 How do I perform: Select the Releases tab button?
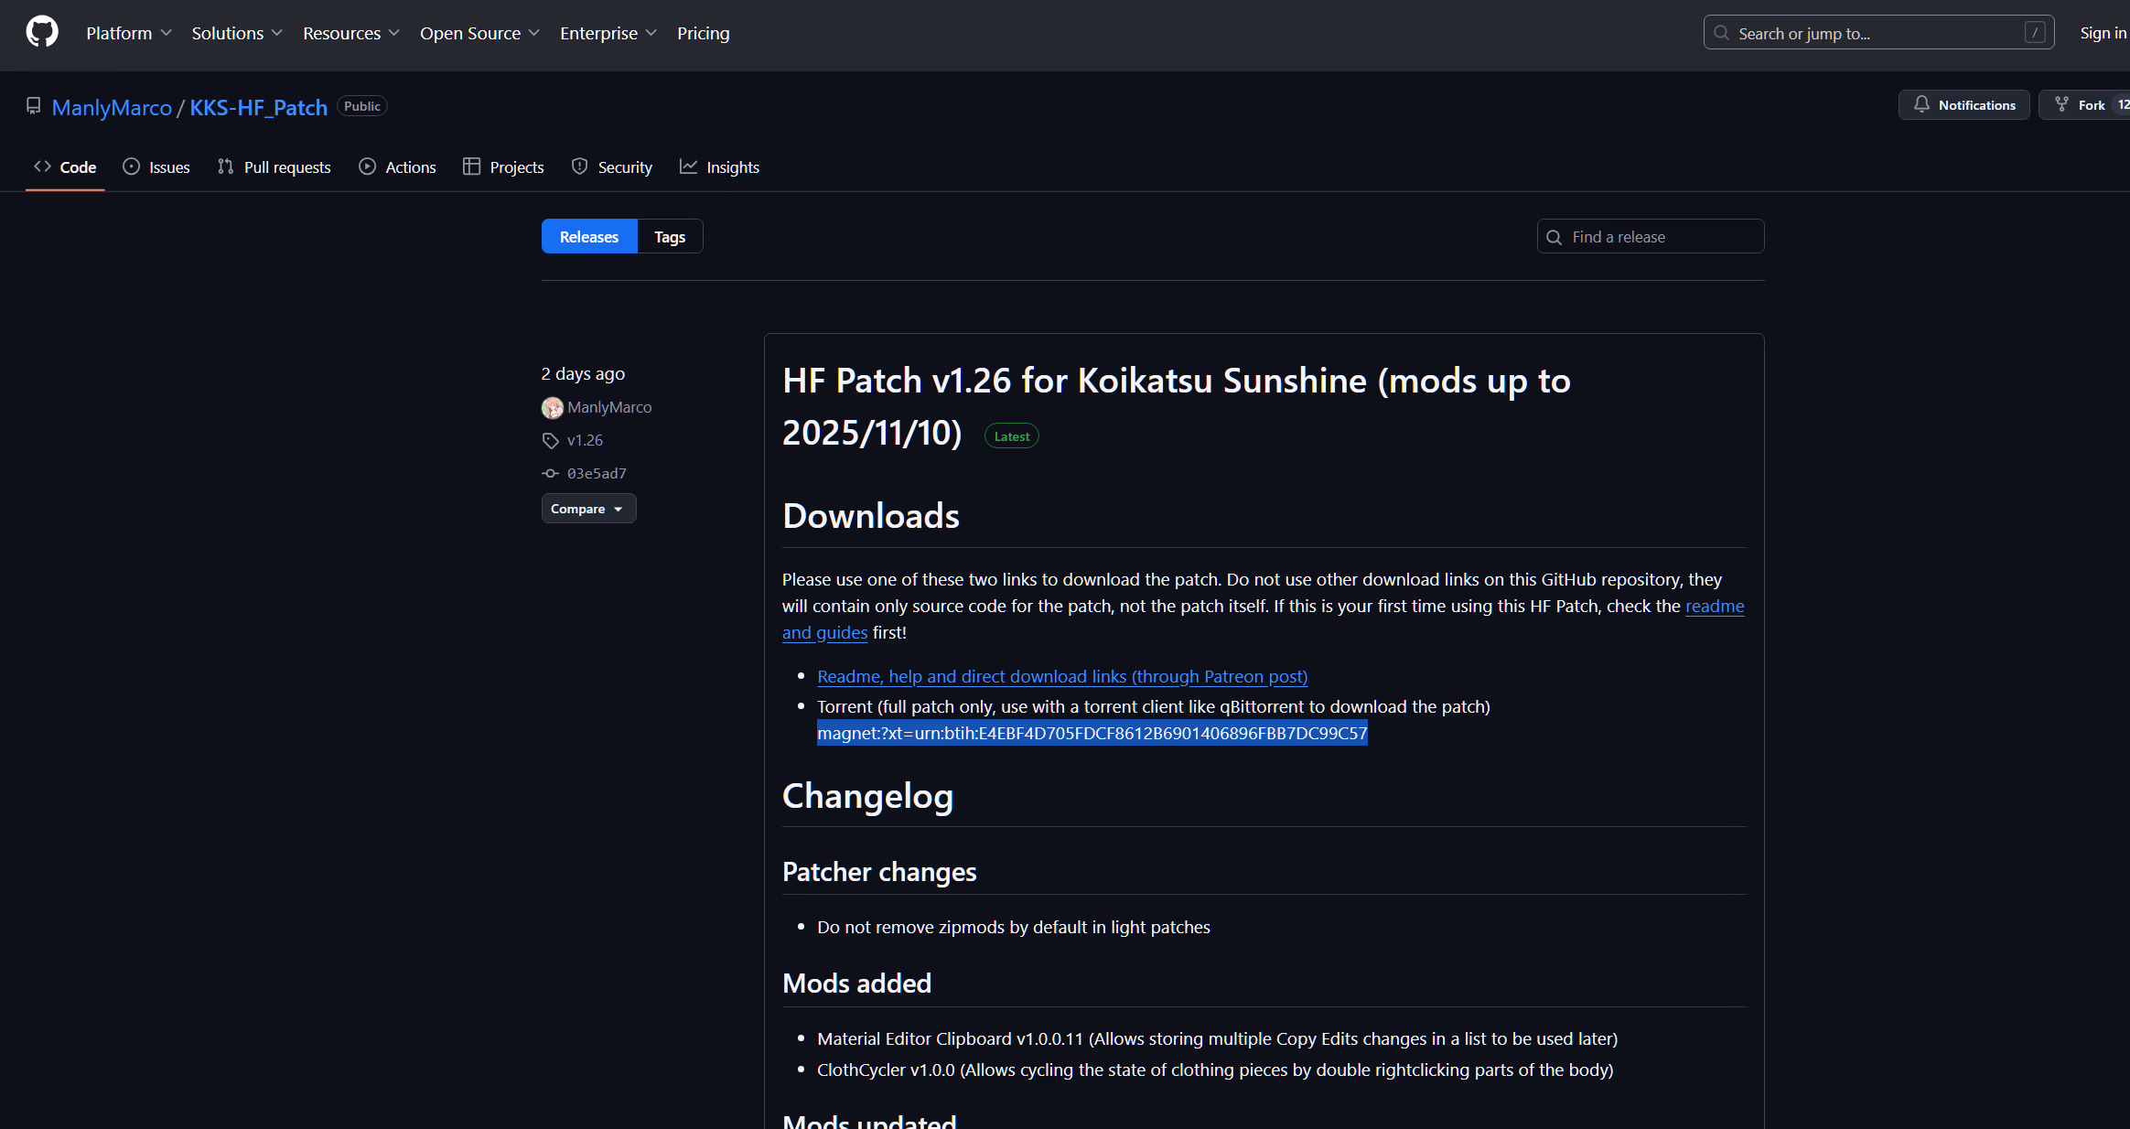pyautogui.click(x=588, y=237)
